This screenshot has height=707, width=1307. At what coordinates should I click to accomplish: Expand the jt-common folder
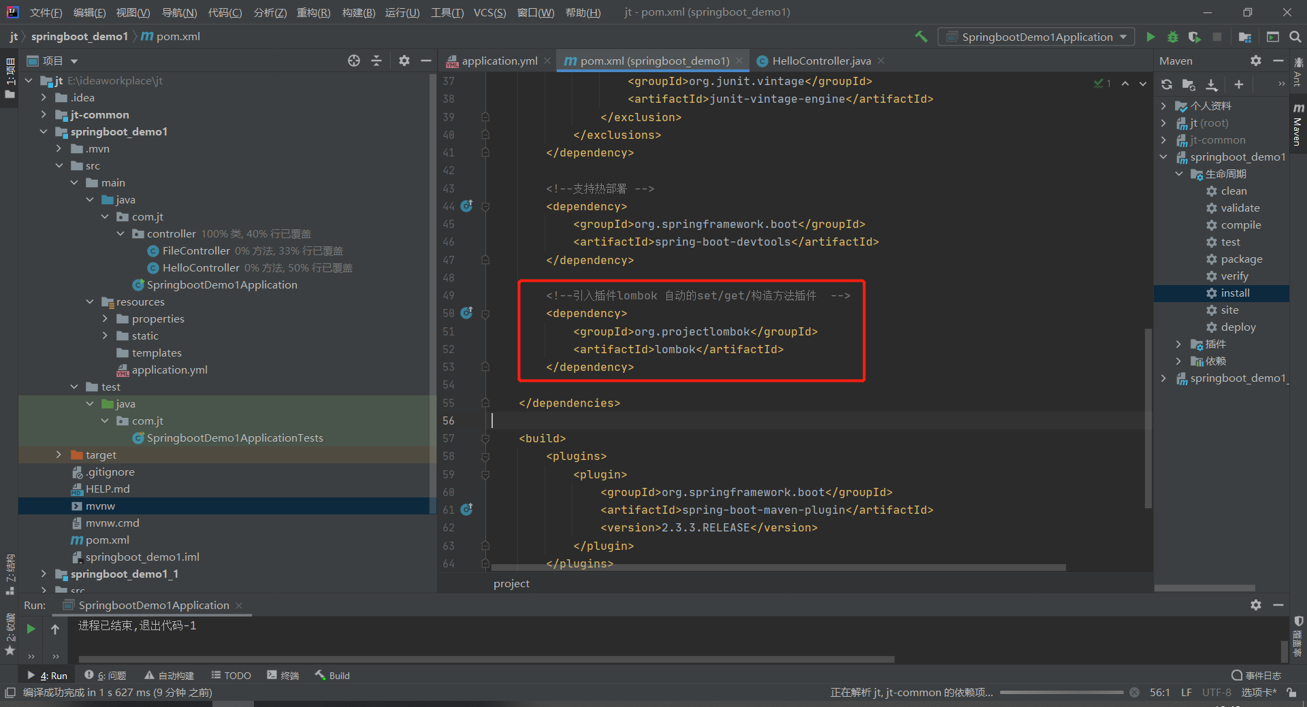pyautogui.click(x=44, y=114)
